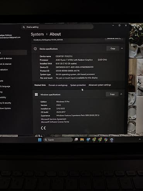The height and width of the screenshot is (191, 143).
Task: Open Task View from the taskbar
Action: (x=76, y=139)
